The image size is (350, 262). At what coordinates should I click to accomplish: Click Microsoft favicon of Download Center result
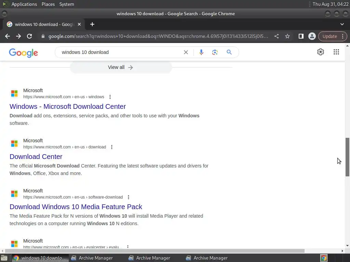tap(14, 144)
